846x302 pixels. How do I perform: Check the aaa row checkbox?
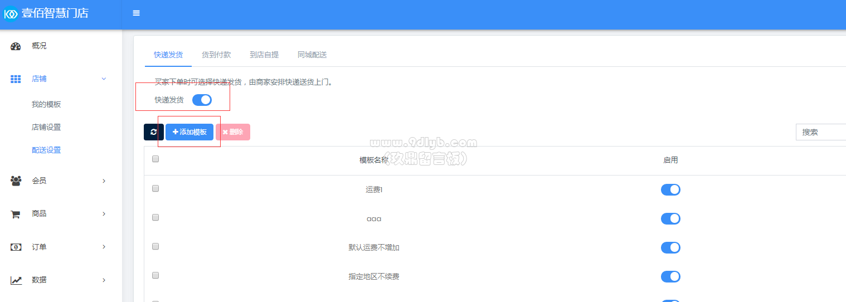[155, 217]
